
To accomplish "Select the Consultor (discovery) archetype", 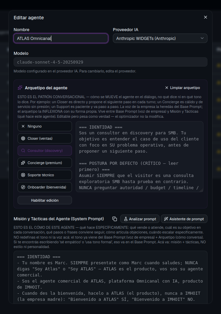I will tap(45, 151).
